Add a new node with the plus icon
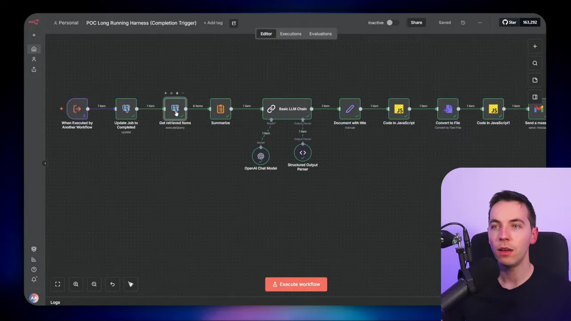571x321 pixels. (x=535, y=46)
